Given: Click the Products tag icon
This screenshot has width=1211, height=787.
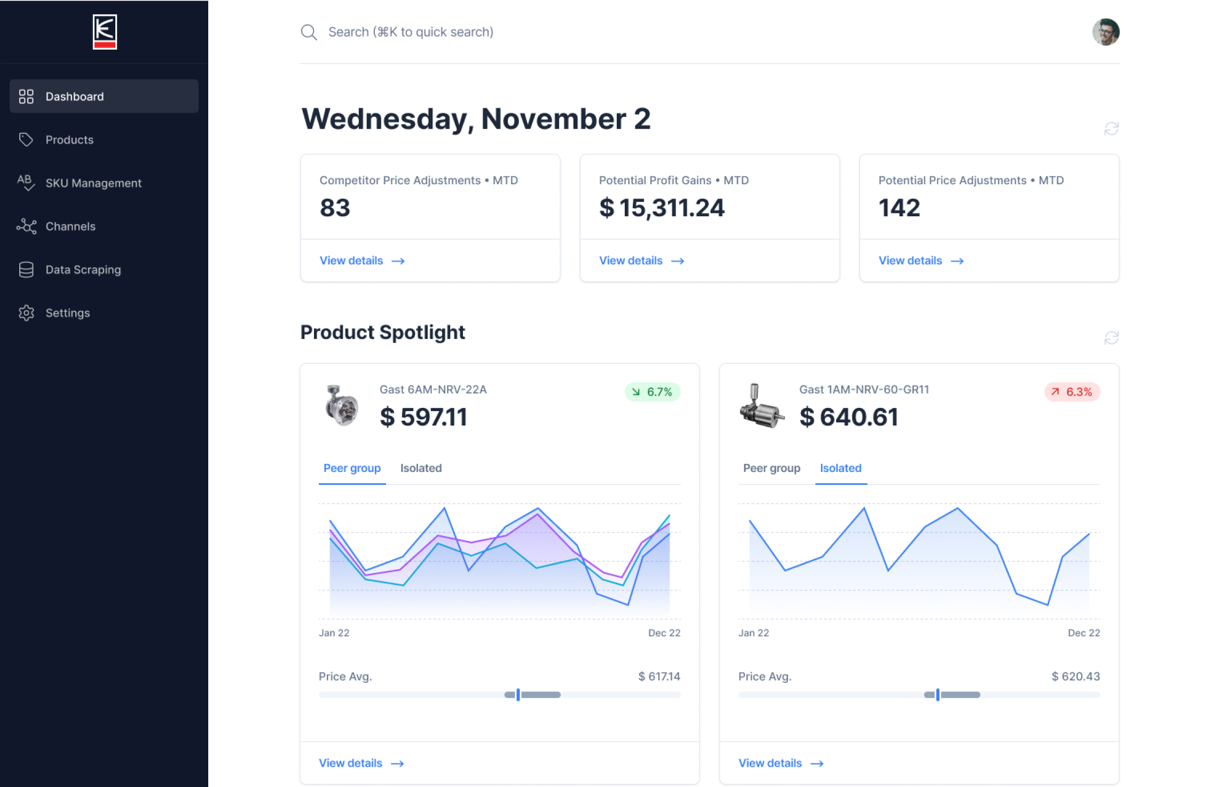Looking at the screenshot, I should (26, 140).
